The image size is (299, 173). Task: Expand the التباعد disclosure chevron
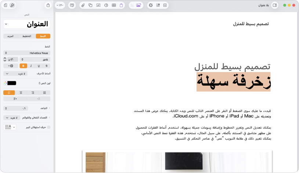49,108
